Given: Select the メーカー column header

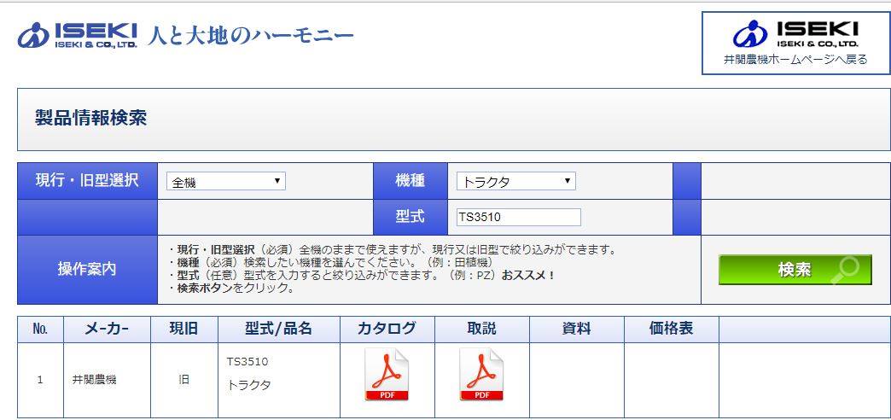Looking at the screenshot, I should coord(107,329).
